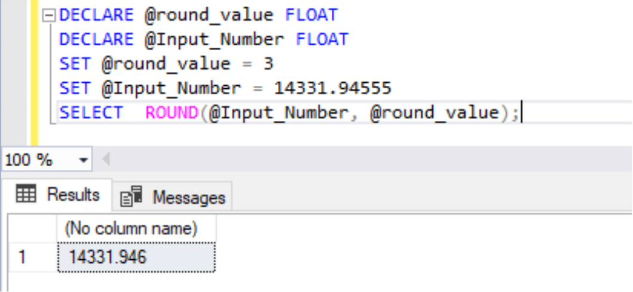The width and height of the screenshot is (633, 292).
Task: Click FLOAT on the @Input_Number declaration line
Action: [322, 39]
